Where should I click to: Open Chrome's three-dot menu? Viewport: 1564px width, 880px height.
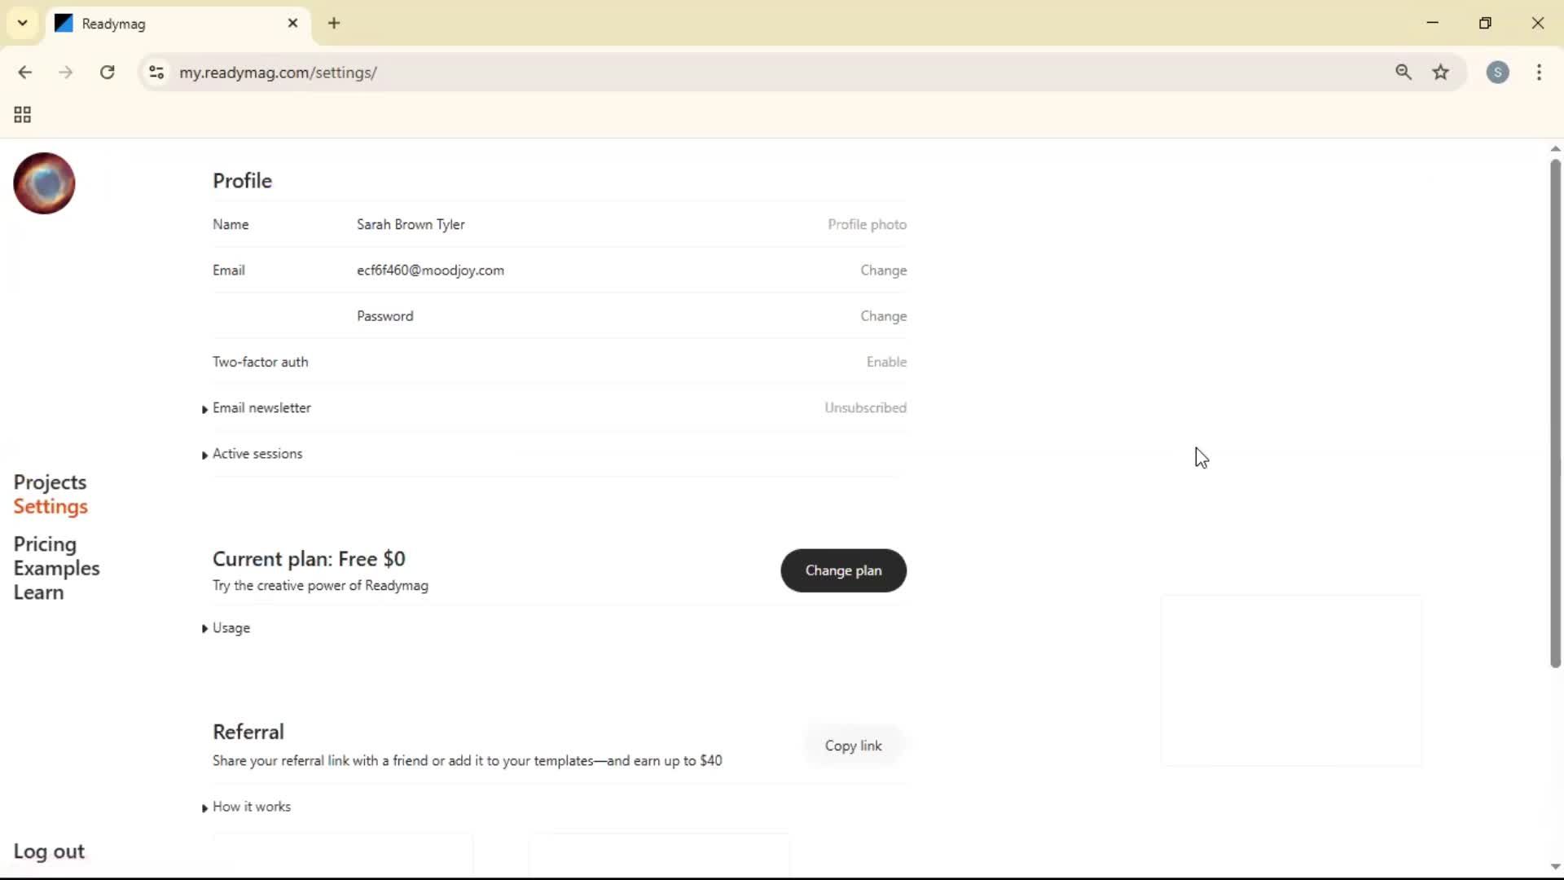[x=1540, y=73]
